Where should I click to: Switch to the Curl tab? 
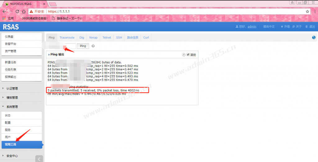[146, 37]
